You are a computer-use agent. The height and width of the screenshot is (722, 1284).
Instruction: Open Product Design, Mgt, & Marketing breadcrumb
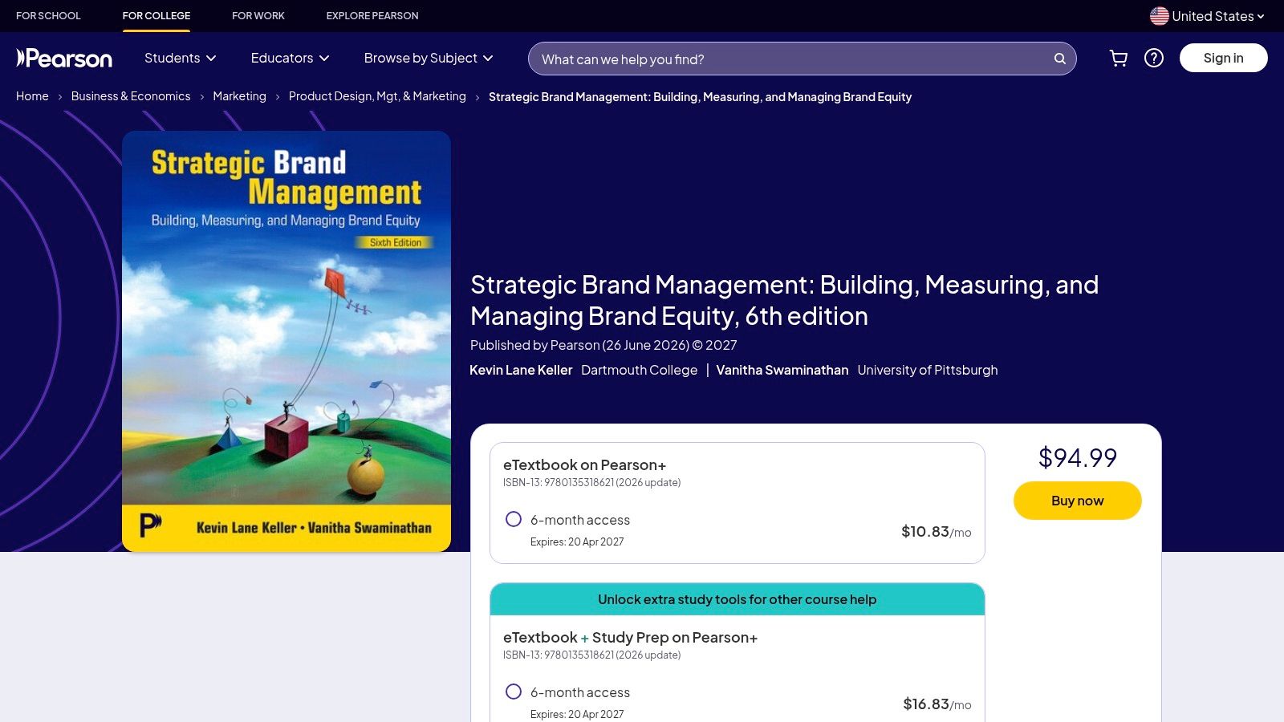pyautogui.click(x=377, y=96)
